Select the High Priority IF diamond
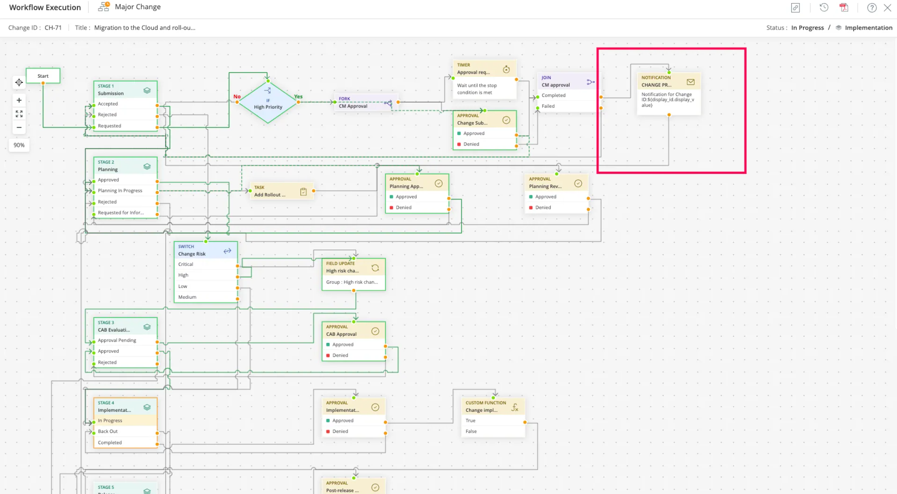The height and width of the screenshot is (494, 897). pyautogui.click(x=268, y=104)
